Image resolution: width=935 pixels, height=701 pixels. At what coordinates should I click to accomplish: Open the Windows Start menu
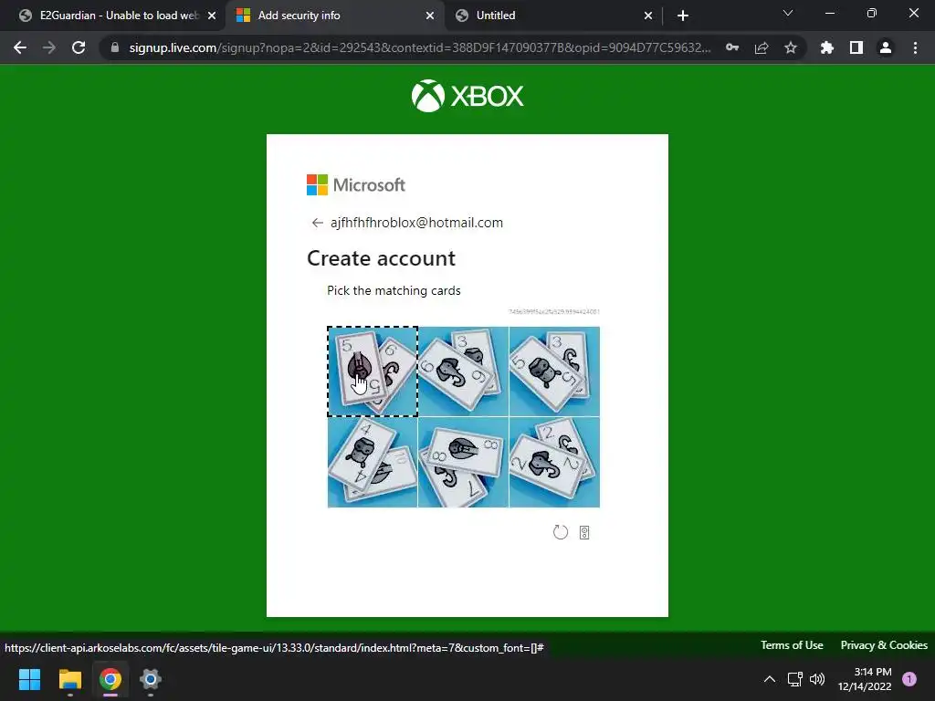click(29, 679)
